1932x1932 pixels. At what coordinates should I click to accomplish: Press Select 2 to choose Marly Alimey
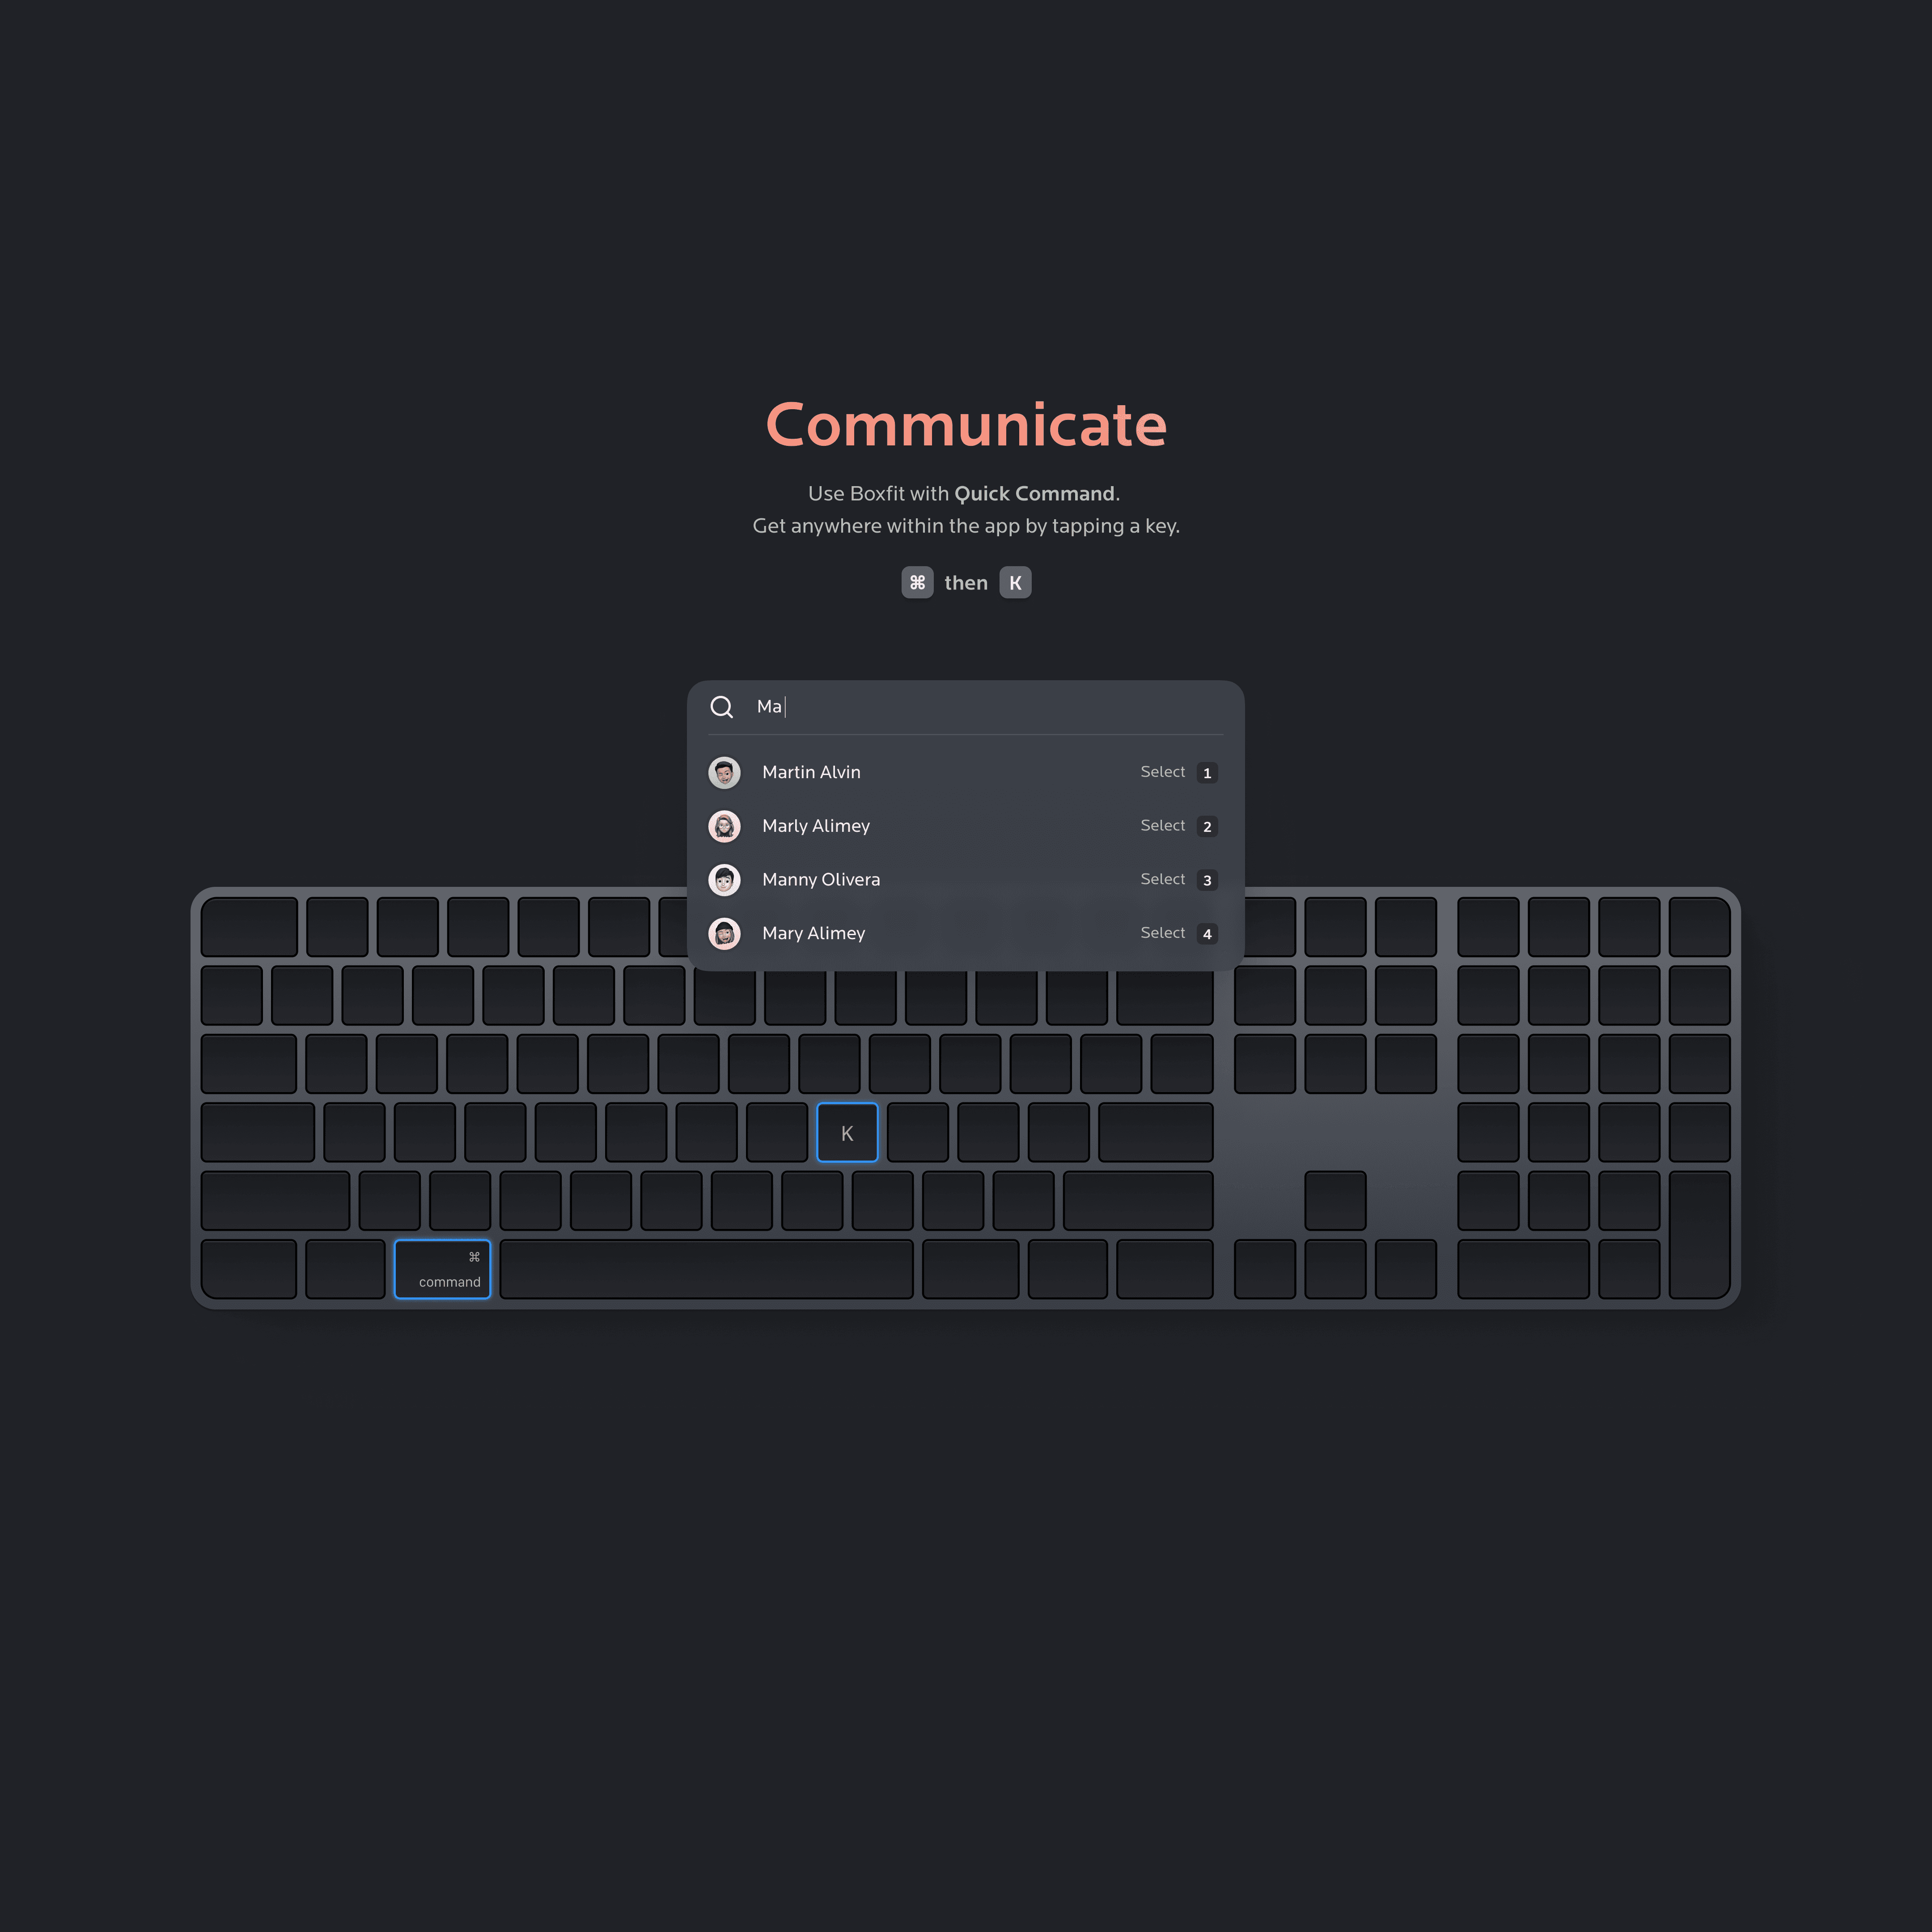pos(1205,825)
